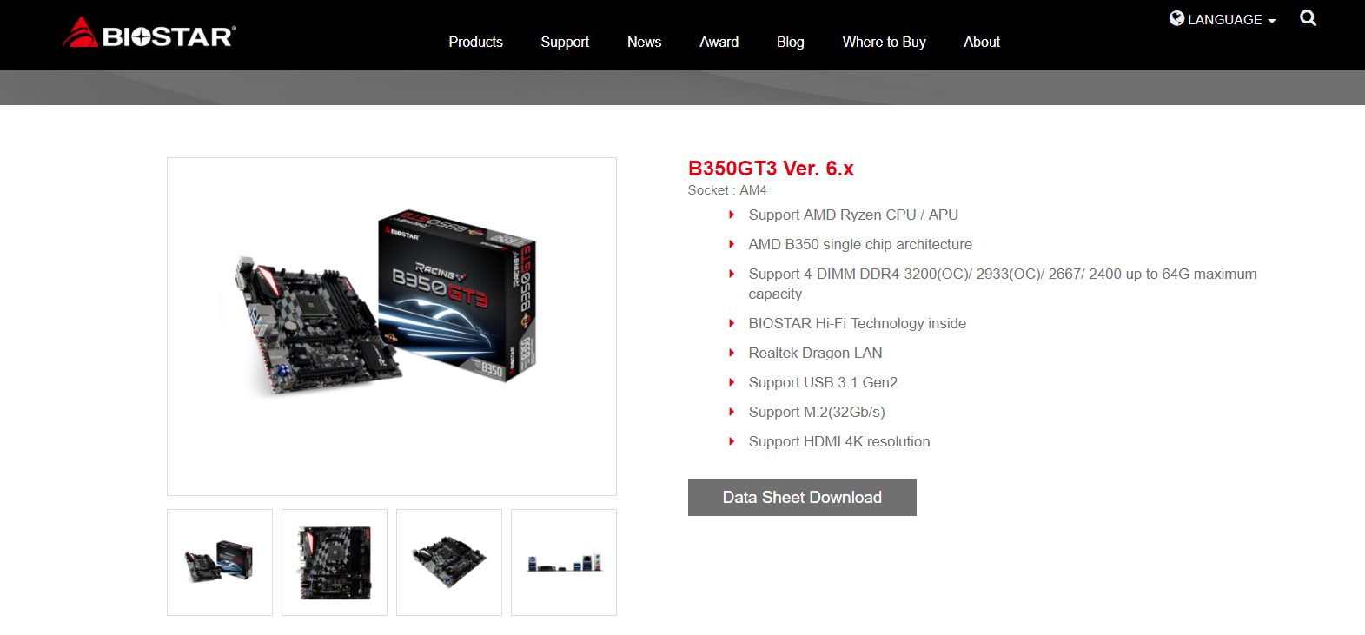The image size is (1365, 635).
Task: Select the angled motherboard thumbnail
Action: point(449,562)
